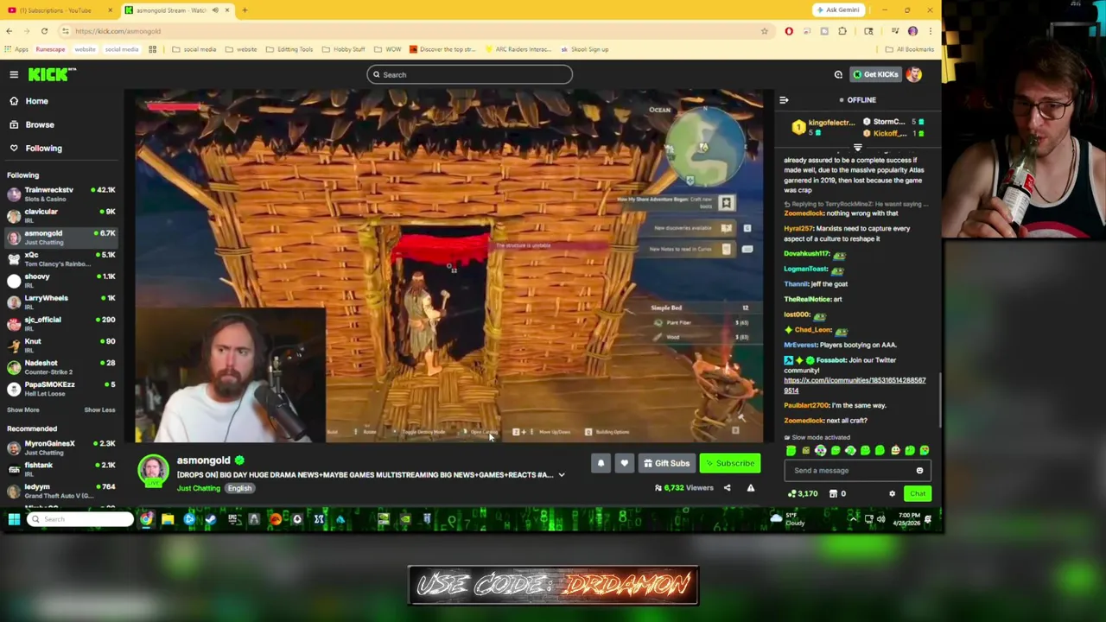Expand the stream title chevron

(562, 474)
